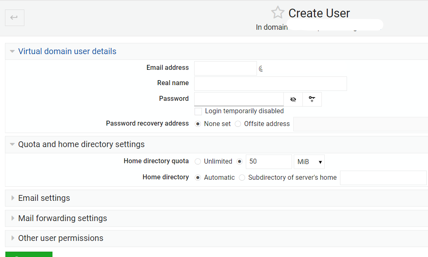Favorite this page with the star icon
This screenshot has height=257, width=428.
[278, 12]
